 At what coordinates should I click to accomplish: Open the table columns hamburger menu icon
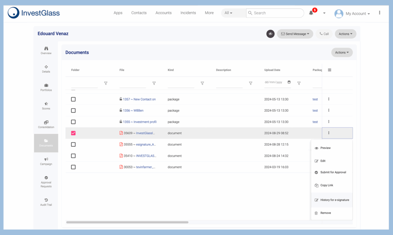[x=330, y=70]
